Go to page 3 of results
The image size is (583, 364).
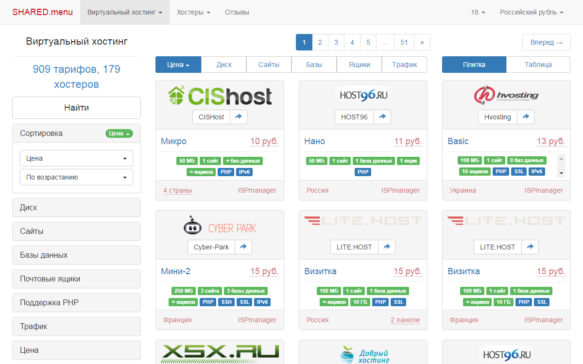[336, 42]
